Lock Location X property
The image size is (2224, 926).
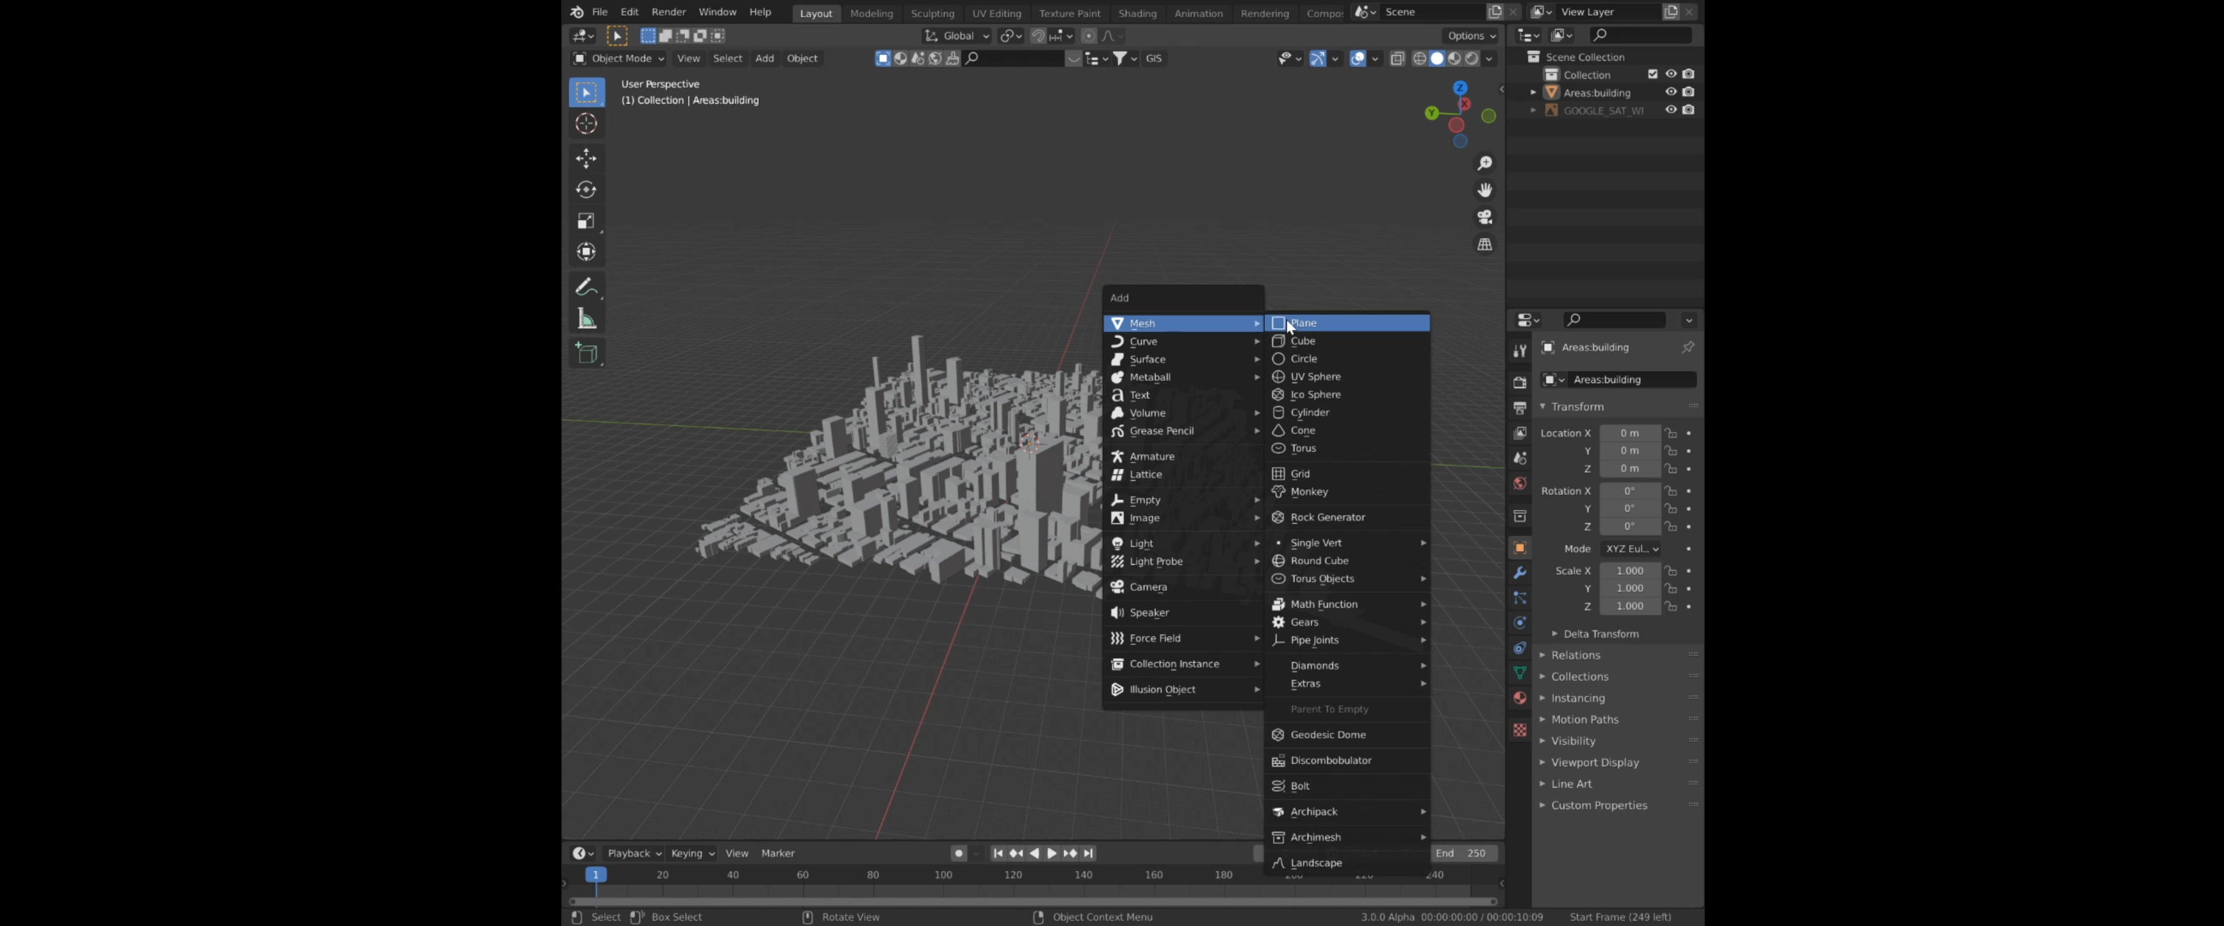(x=1671, y=433)
